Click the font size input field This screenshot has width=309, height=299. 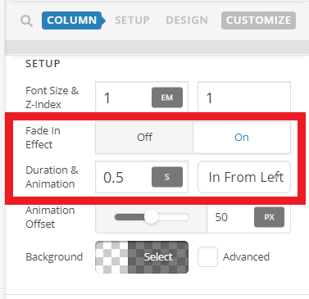(123, 97)
